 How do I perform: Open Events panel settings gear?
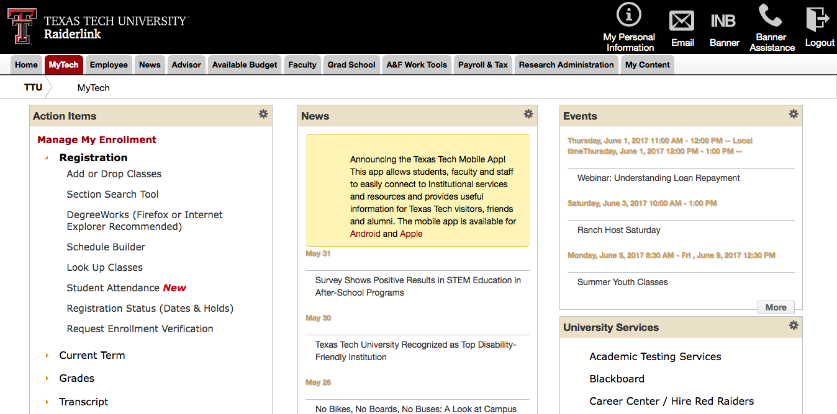tap(794, 114)
